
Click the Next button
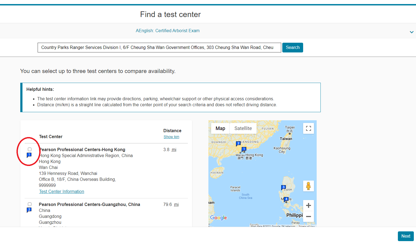point(406,236)
